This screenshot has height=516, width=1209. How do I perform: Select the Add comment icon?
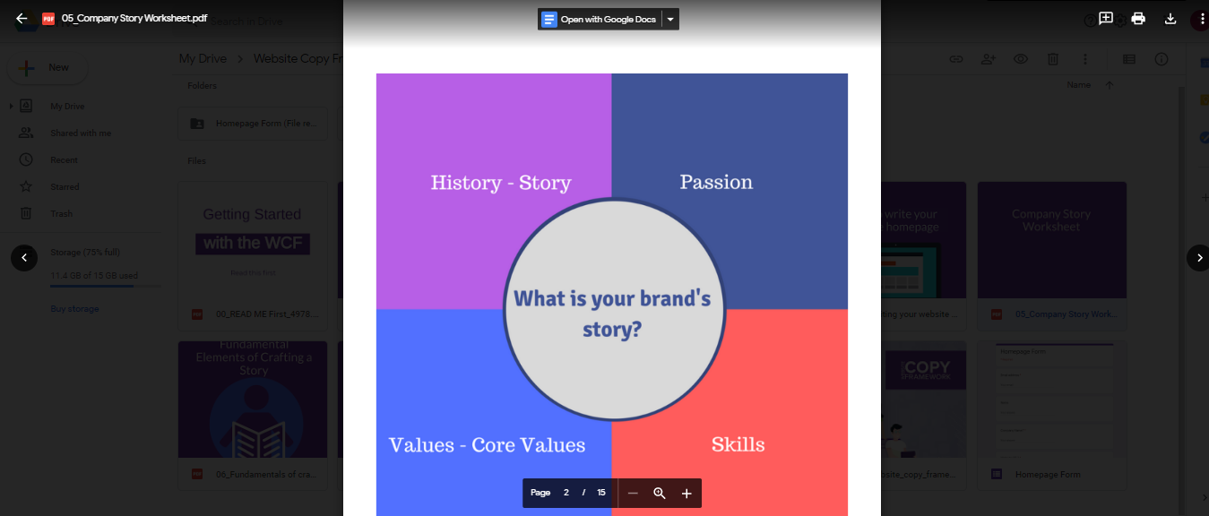point(1106,18)
